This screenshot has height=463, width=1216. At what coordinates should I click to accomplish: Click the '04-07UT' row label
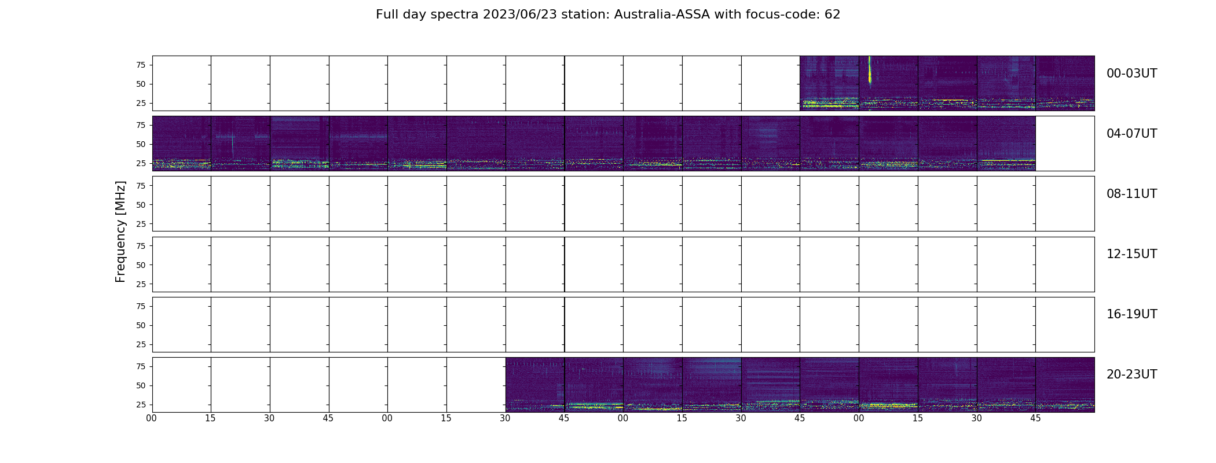[x=1131, y=134]
